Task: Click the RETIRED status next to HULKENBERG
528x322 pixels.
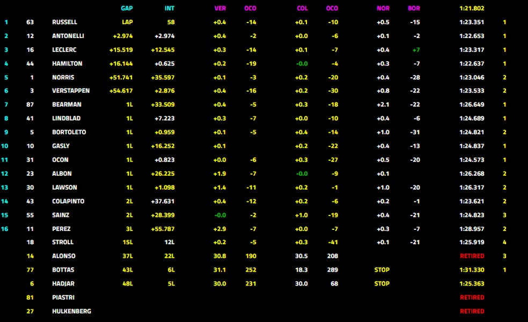Action: 472,311
